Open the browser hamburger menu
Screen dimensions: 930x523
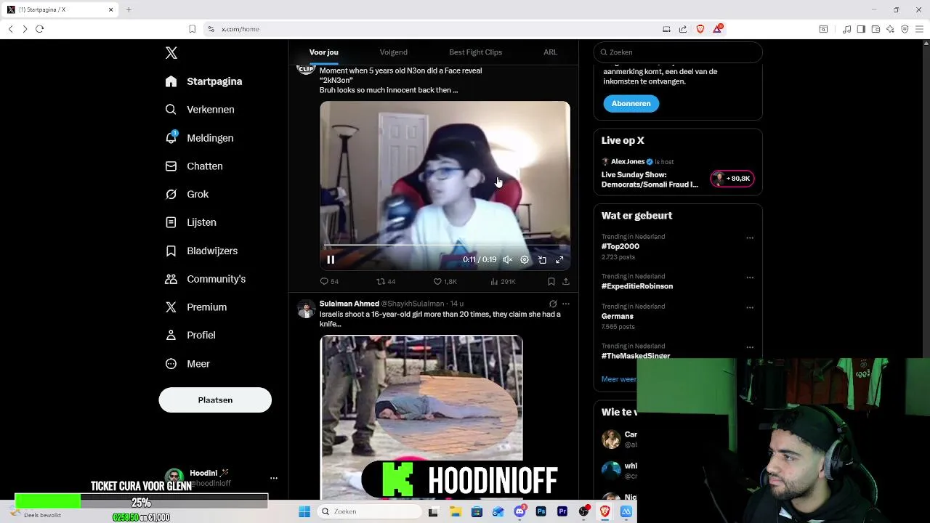[x=919, y=29]
